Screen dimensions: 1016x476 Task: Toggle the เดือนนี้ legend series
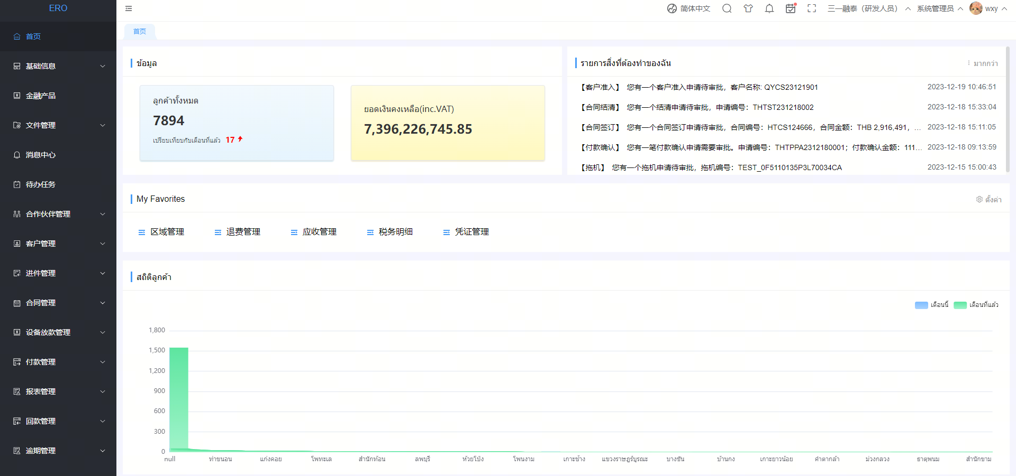tap(932, 305)
